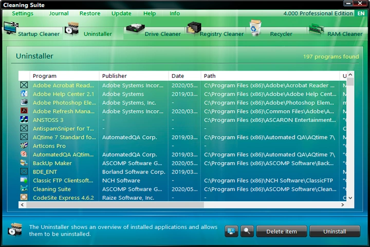This screenshot has height=247, width=370.
Task: Switch to the Startup Cleaner tab
Action: coord(39,34)
